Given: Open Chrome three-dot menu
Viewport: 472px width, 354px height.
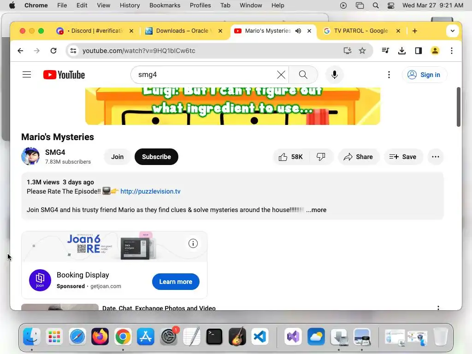Looking at the screenshot, I should tap(452, 51).
